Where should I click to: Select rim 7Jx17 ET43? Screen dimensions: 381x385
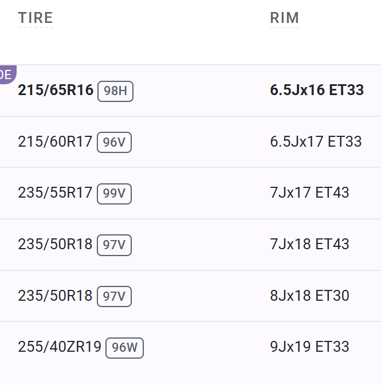(x=309, y=193)
